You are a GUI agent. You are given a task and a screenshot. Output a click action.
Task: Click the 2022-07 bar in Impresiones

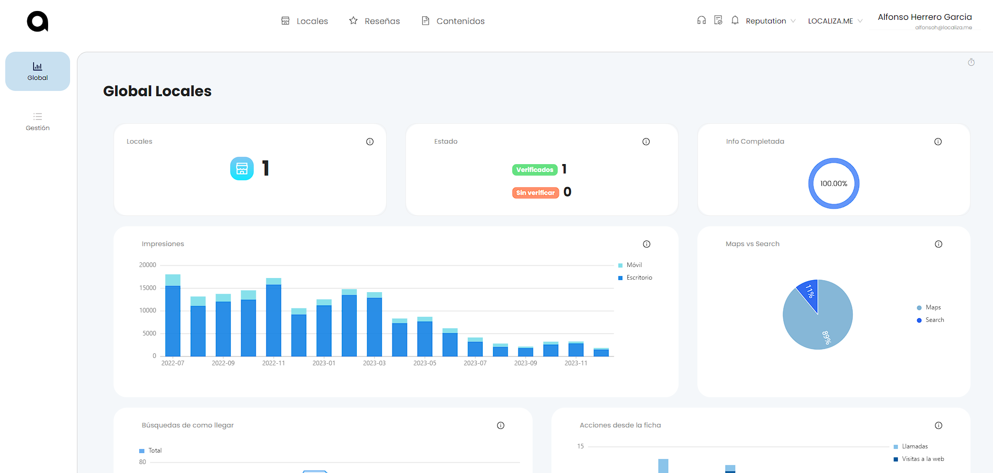tap(173, 315)
